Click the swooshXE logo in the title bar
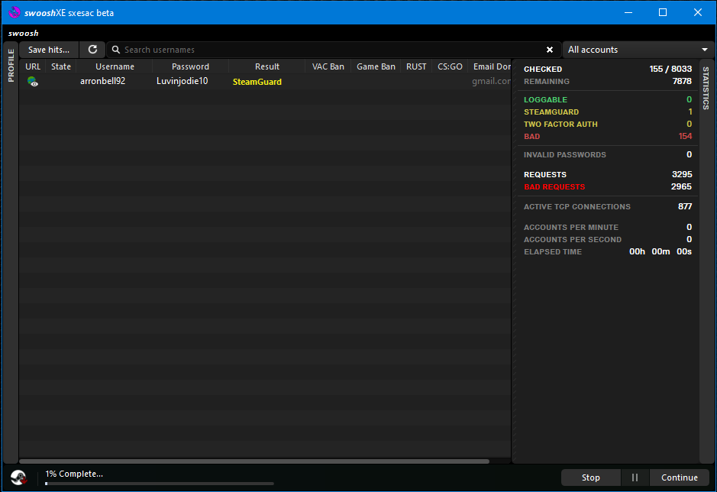Screen dimensions: 717x492 (15, 12)
